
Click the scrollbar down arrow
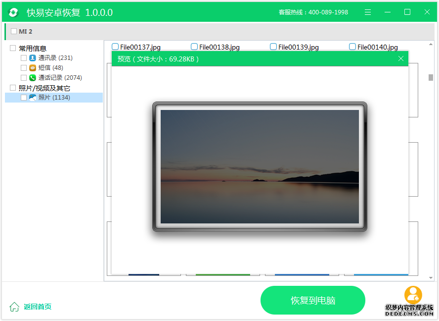(431, 278)
